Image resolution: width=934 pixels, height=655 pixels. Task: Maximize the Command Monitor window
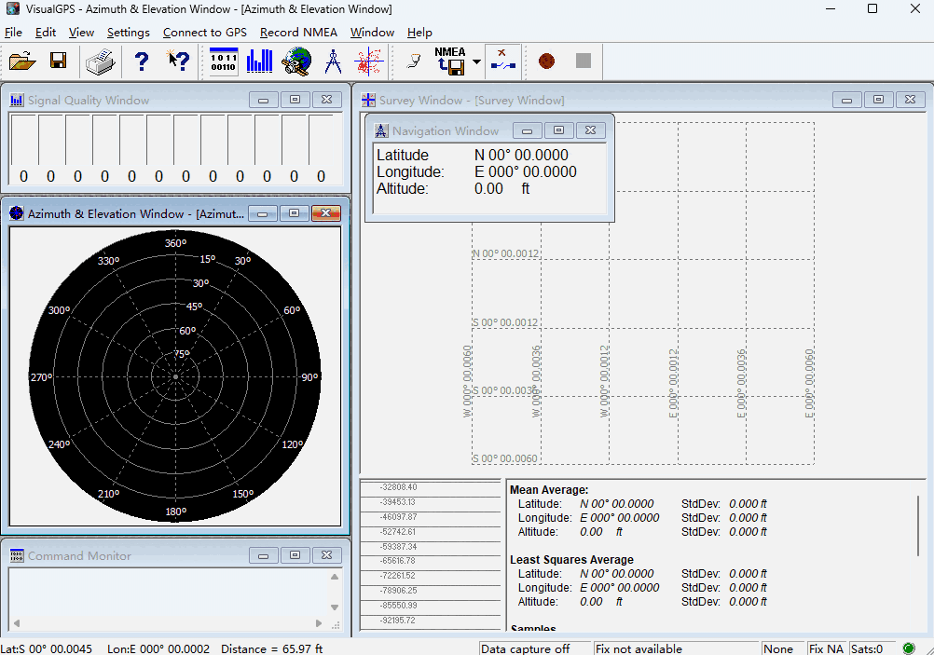pos(295,554)
